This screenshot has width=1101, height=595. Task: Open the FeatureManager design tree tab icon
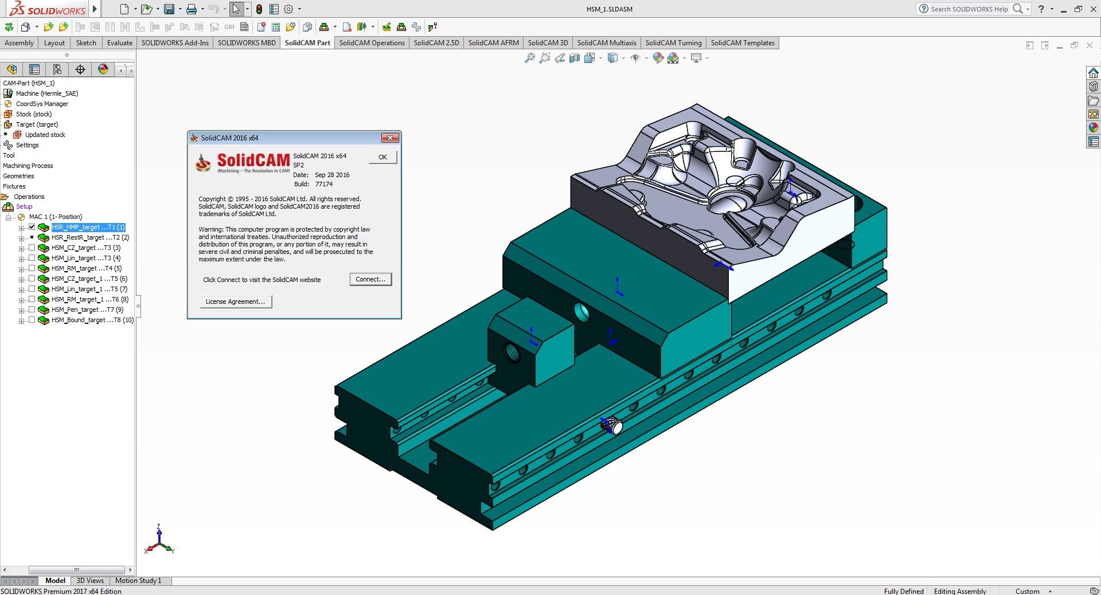(11, 69)
